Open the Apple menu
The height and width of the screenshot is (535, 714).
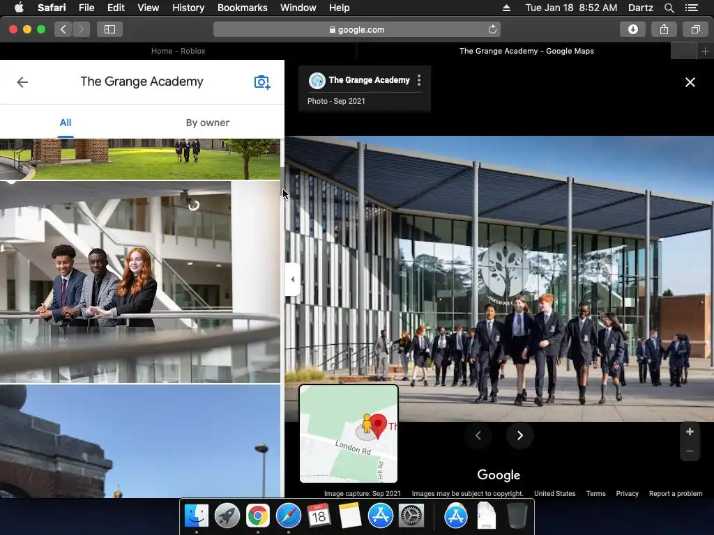[19, 8]
